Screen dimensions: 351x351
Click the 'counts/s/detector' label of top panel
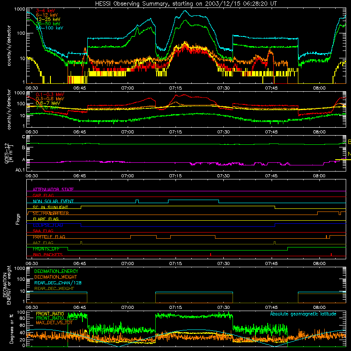(9, 46)
